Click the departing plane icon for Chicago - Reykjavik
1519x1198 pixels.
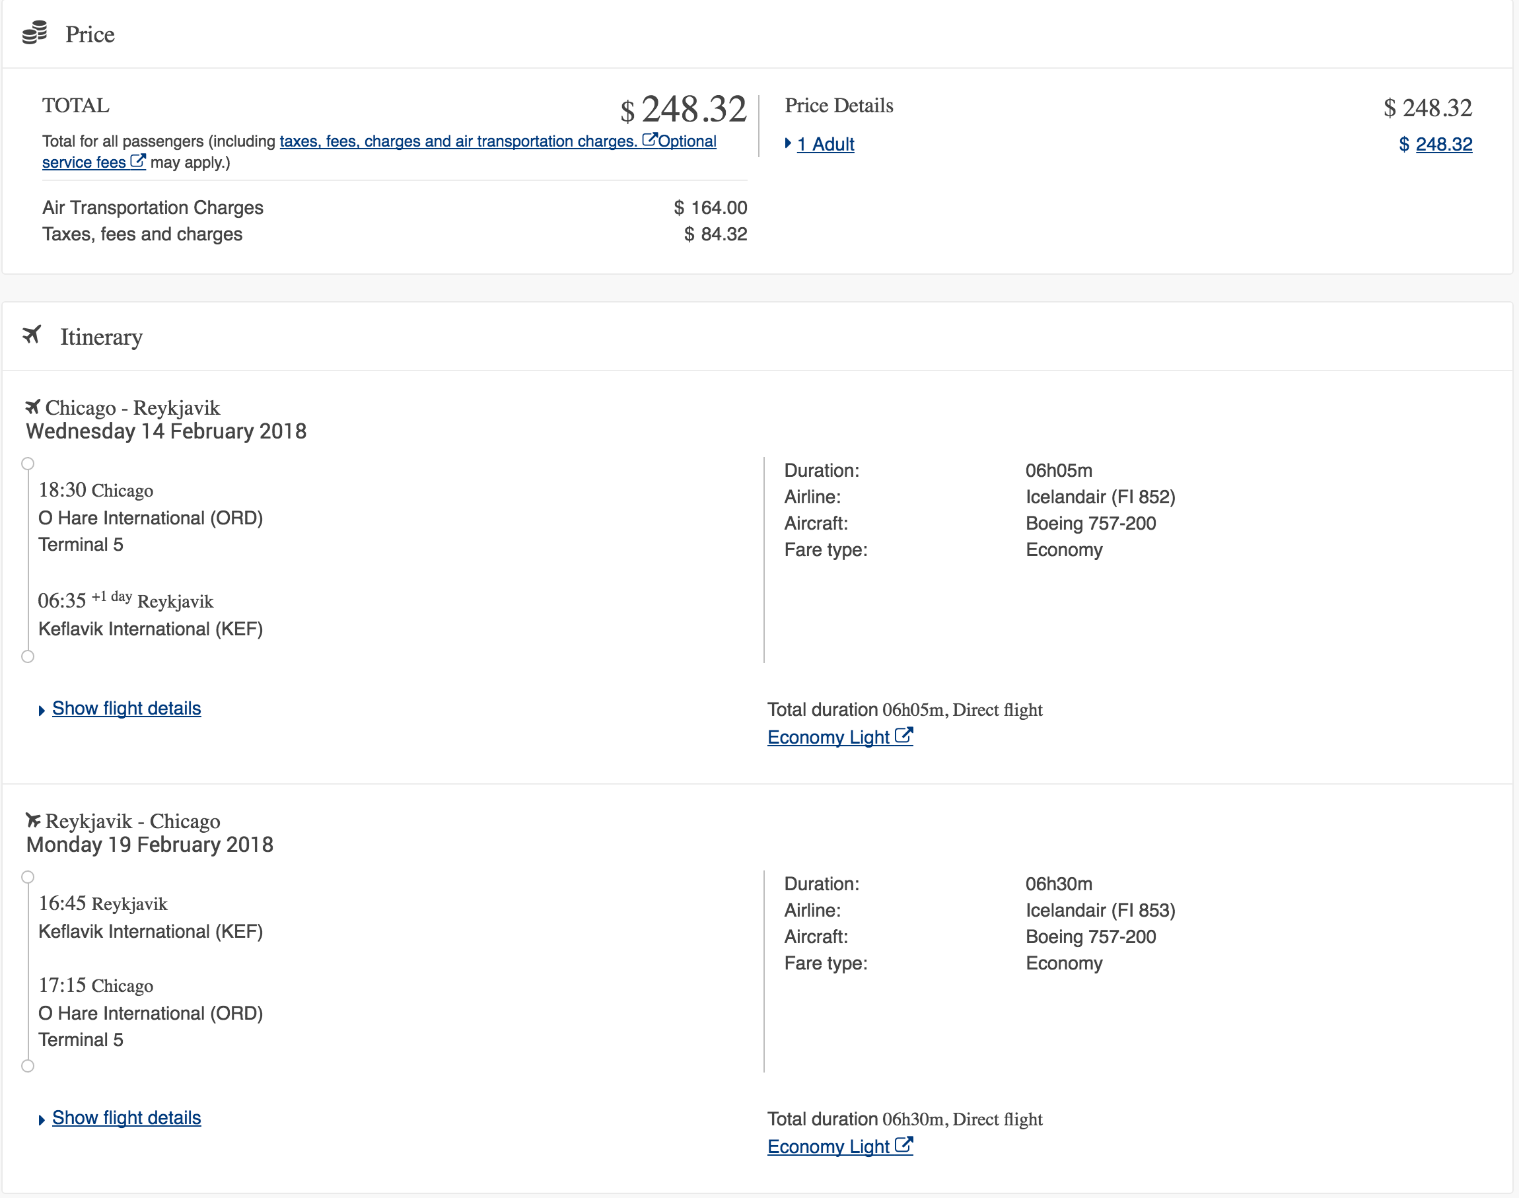click(x=32, y=406)
